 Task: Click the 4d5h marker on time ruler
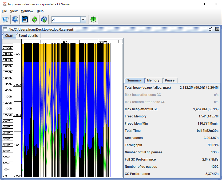[x=64, y=42]
